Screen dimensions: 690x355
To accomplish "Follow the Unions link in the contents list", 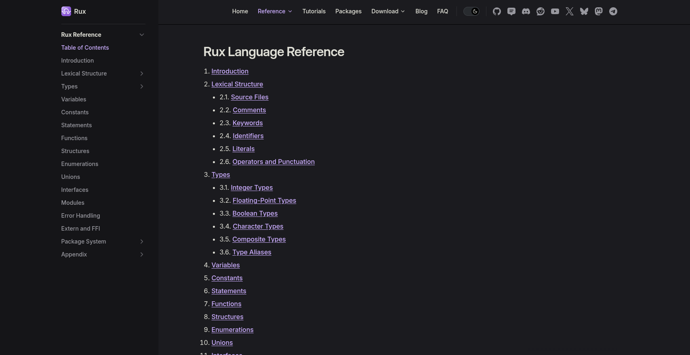I will coord(222,342).
